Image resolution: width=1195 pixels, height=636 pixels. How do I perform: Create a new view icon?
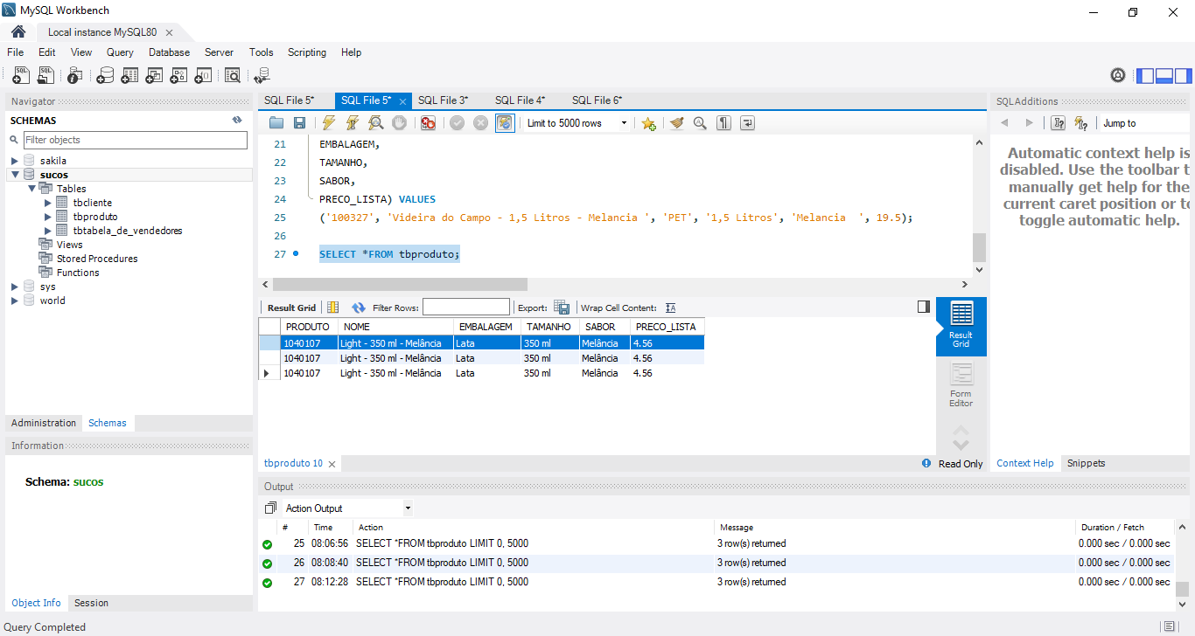pos(154,76)
